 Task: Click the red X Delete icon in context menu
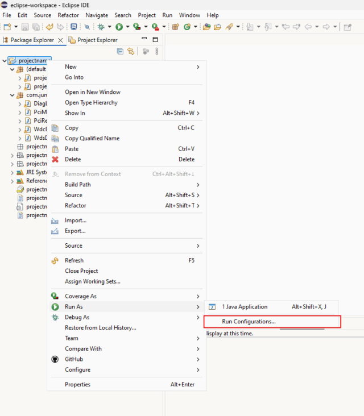(55, 159)
